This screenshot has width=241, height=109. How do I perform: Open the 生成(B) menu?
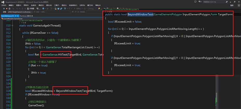coord(34,5)
